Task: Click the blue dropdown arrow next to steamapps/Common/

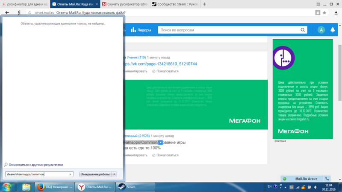Action: (x=160, y=143)
